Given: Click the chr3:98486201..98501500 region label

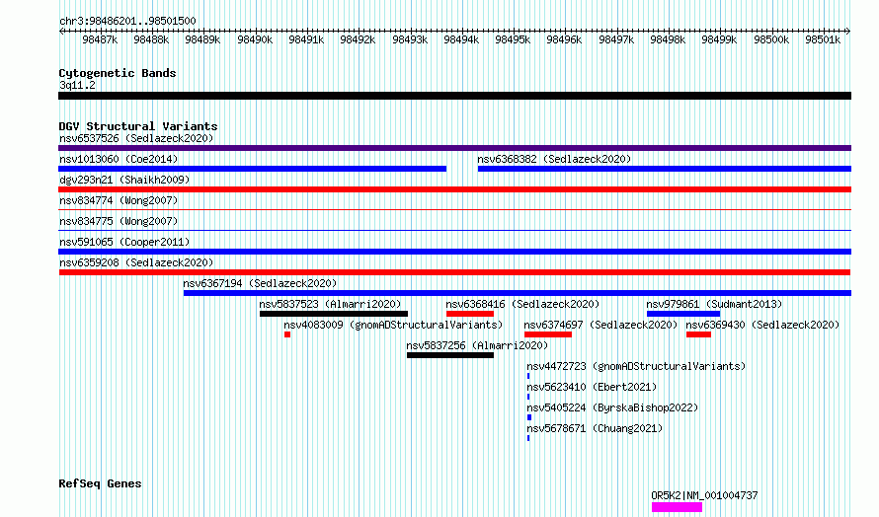Looking at the screenshot, I should point(127,22).
